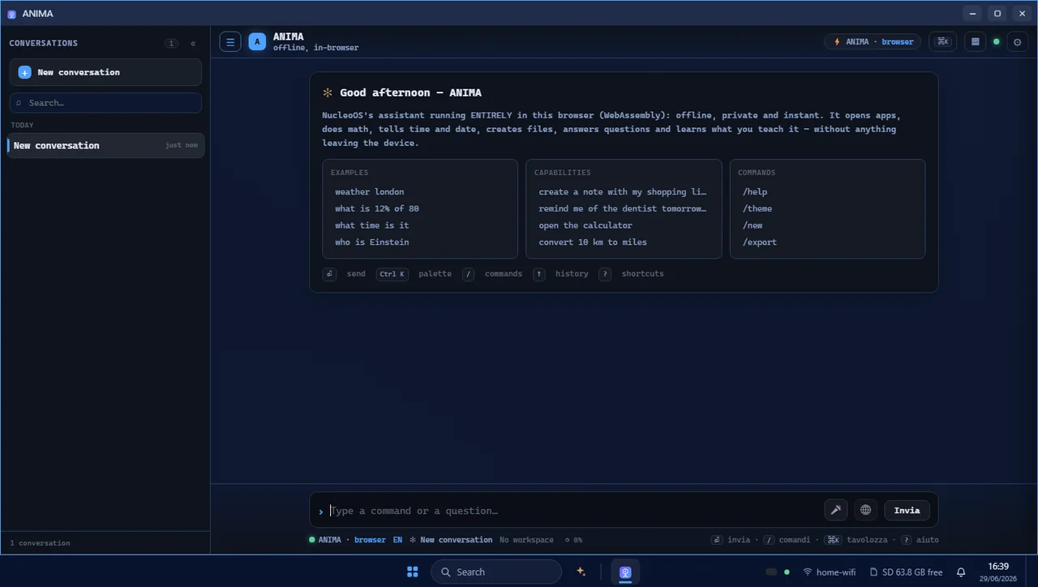Open the command palette button in the header

point(942,42)
